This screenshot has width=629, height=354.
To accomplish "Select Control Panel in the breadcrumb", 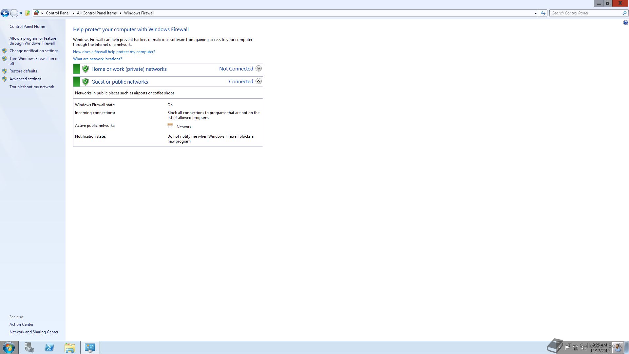I will pos(58,13).
